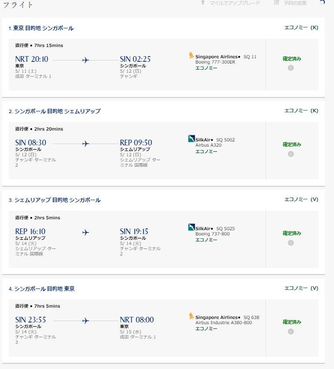Open 予約の変更 link
334x369 pixels.
pyautogui.click(x=295, y=3)
